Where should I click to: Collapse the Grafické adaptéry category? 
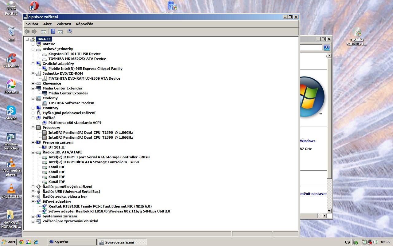33,64
